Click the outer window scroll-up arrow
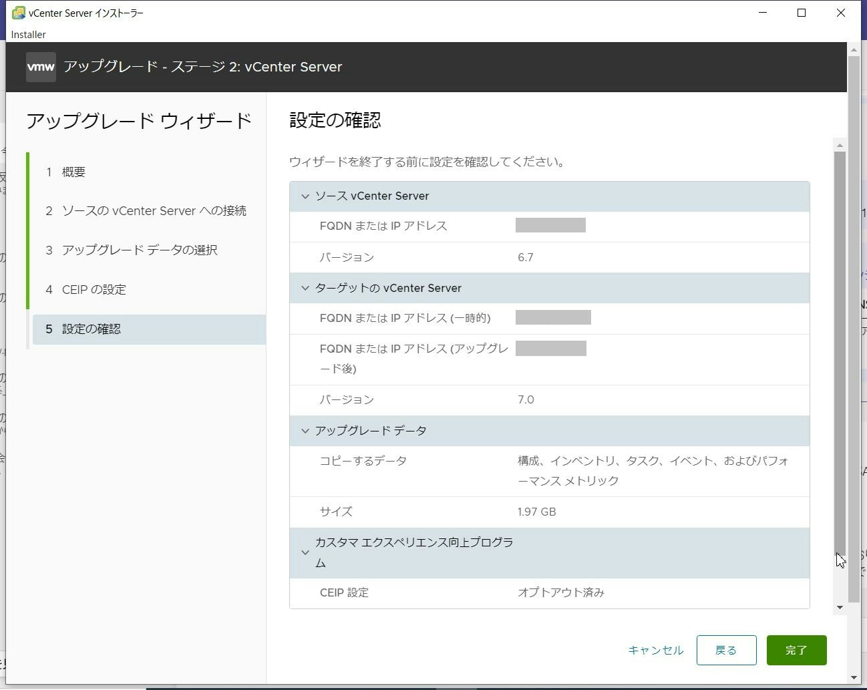867x690 pixels. [854, 49]
